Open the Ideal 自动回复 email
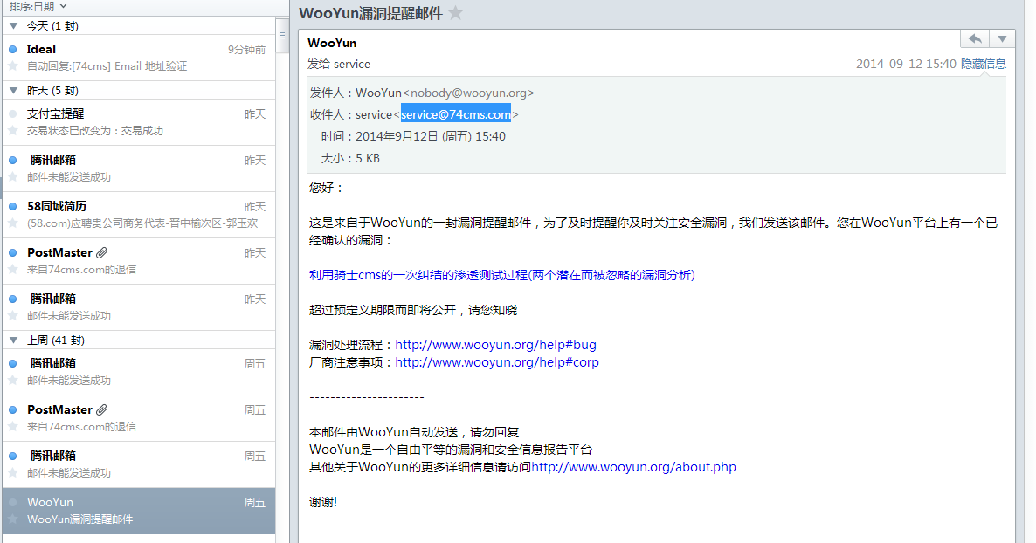 (x=139, y=58)
